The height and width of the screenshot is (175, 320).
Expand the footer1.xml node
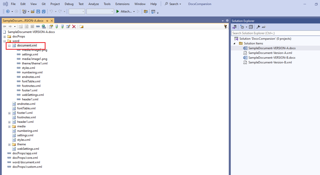pos(9,113)
